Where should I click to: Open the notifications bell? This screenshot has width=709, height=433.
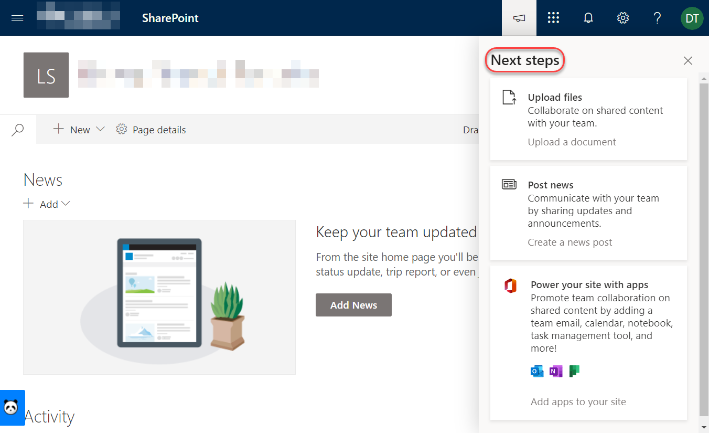point(588,18)
